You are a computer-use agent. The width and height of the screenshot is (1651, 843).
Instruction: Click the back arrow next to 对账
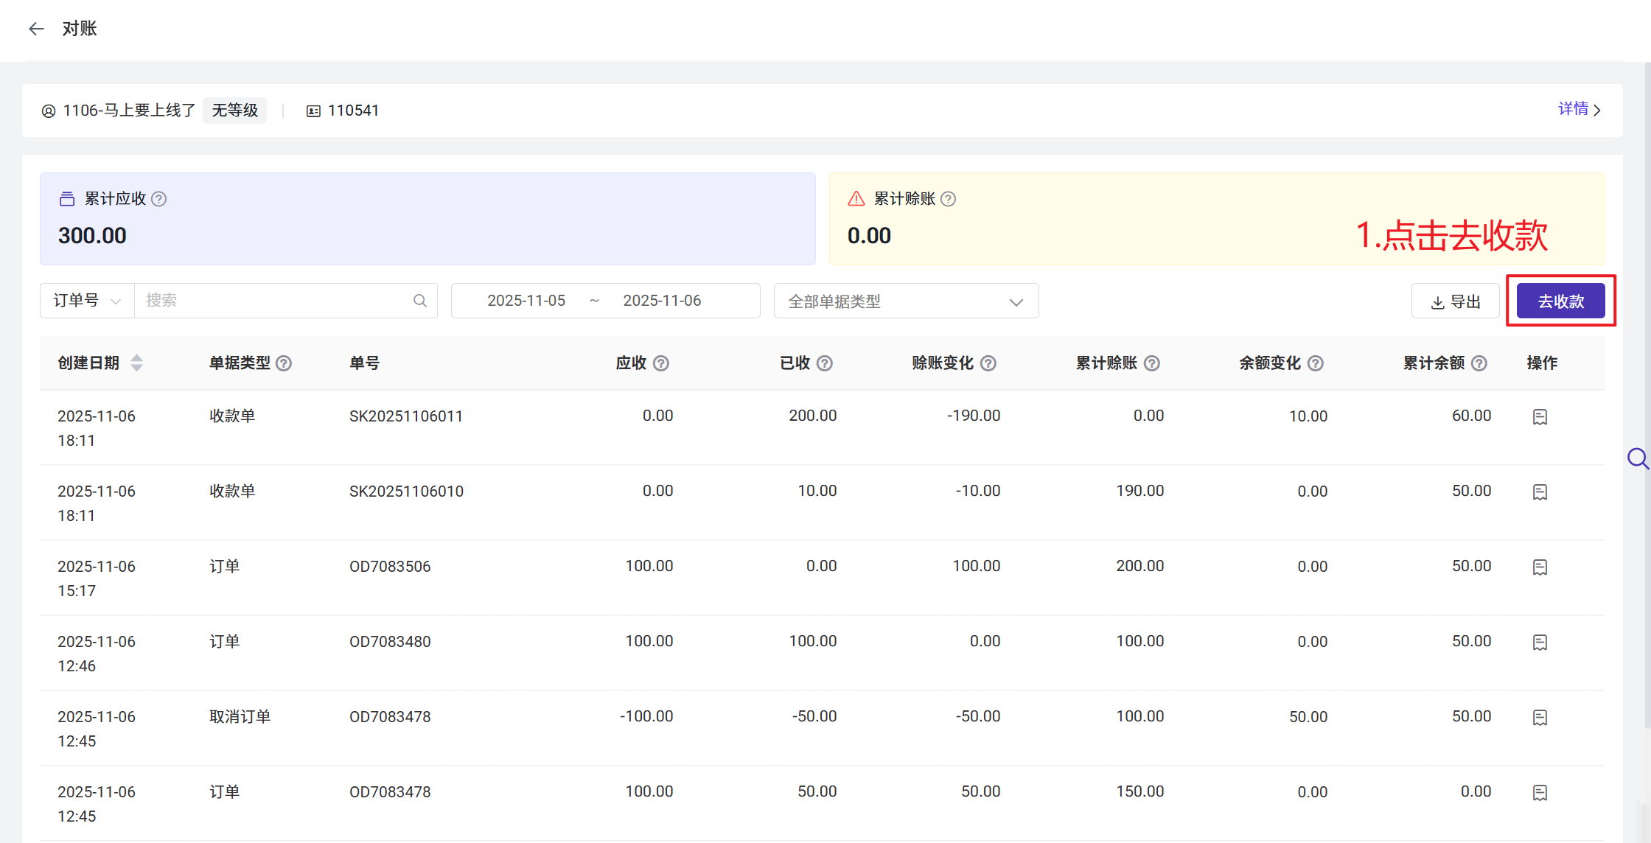36,29
